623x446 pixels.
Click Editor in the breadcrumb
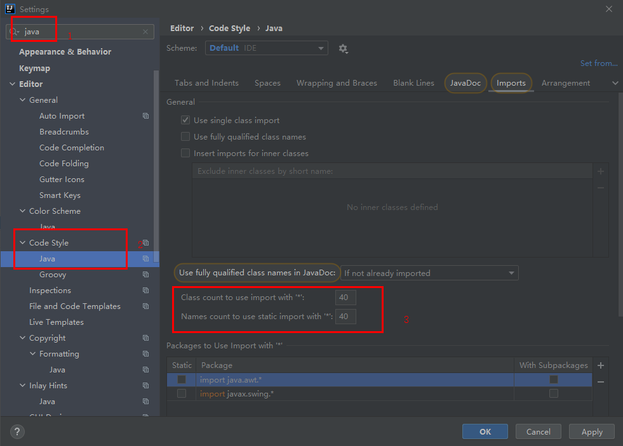tap(182, 28)
